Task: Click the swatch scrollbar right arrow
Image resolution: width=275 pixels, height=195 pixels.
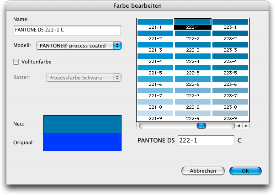Action: tap(246, 126)
